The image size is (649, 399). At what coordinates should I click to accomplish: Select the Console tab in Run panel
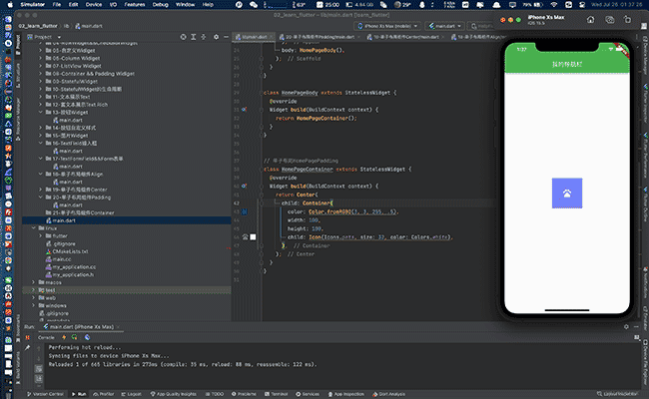click(46, 337)
